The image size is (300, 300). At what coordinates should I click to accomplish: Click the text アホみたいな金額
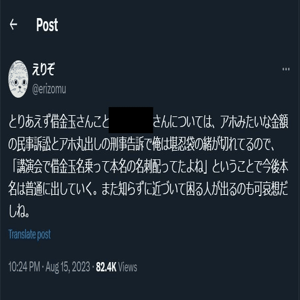click(x=254, y=122)
